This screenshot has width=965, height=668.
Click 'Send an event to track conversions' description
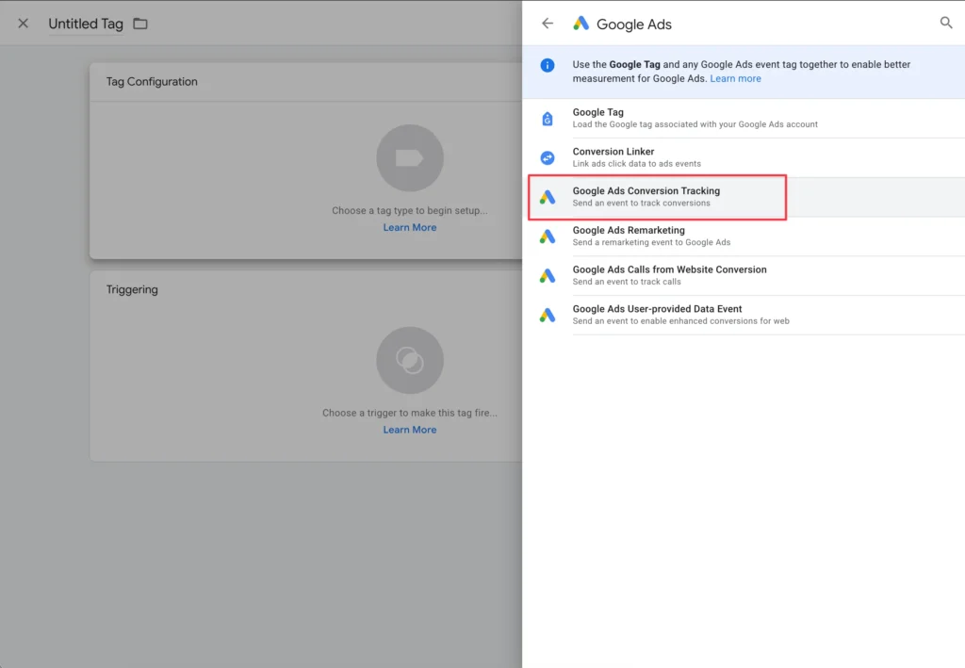pyautogui.click(x=641, y=203)
